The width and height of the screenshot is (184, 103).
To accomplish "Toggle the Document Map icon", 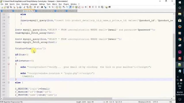I will 76,7.
